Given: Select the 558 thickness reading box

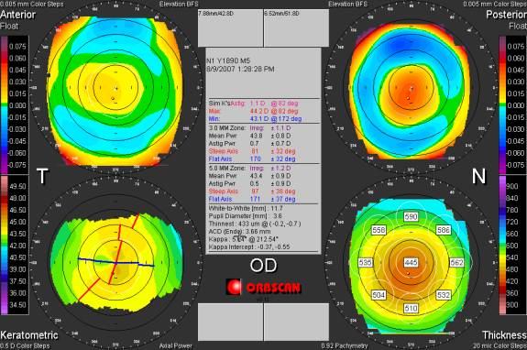Looking at the screenshot, I should pos(379,230).
